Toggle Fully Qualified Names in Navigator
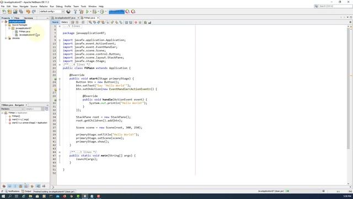 click(x=32, y=186)
